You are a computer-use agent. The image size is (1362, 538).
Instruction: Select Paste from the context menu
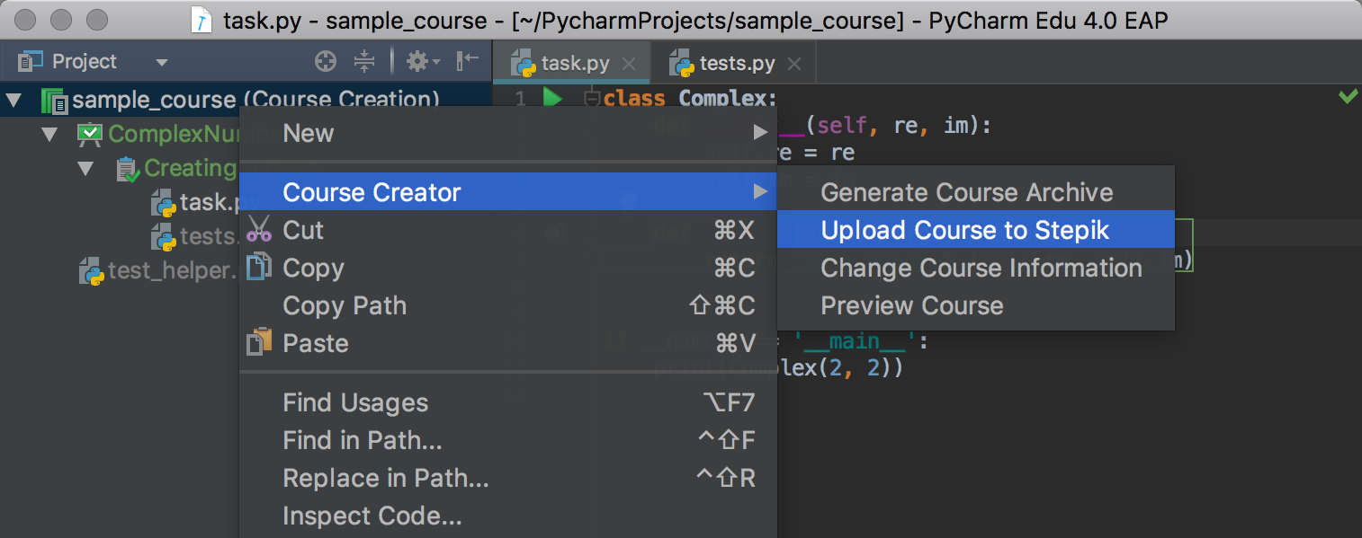(x=507, y=343)
